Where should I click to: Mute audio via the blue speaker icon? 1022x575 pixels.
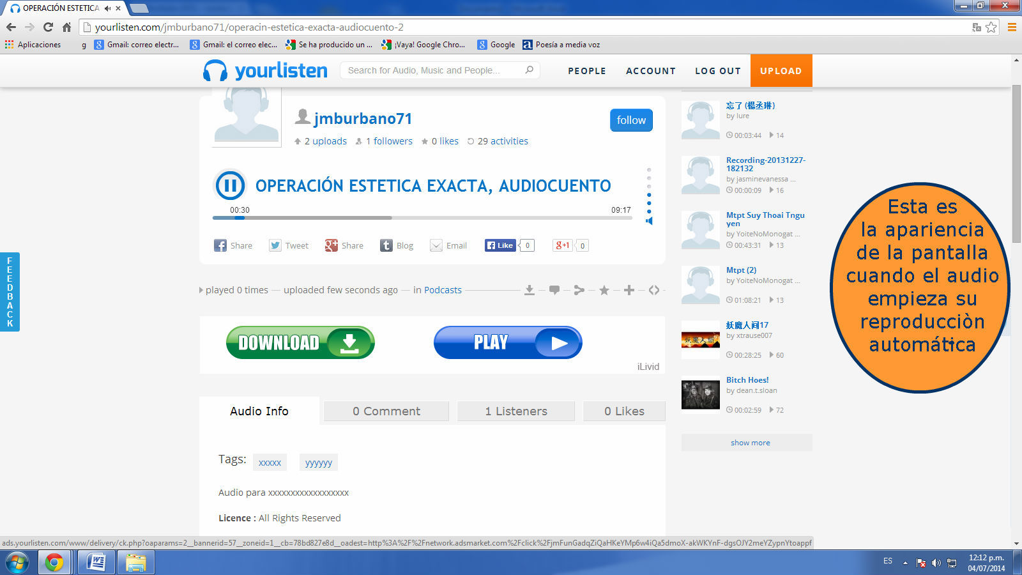(649, 221)
